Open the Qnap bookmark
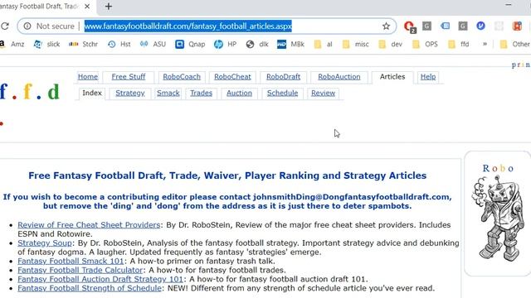The image size is (531, 298). coord(190,44)
